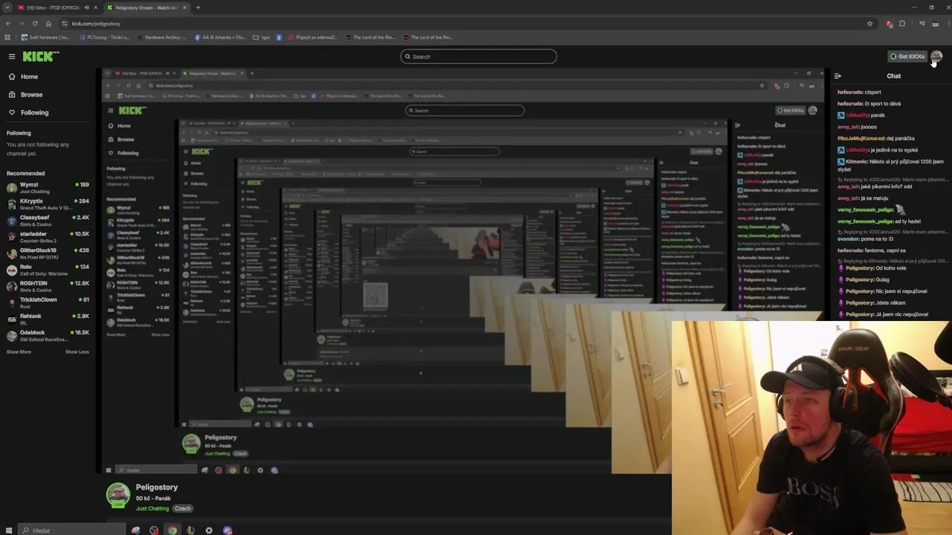Open recommended channel starladder

pos(48,236)
